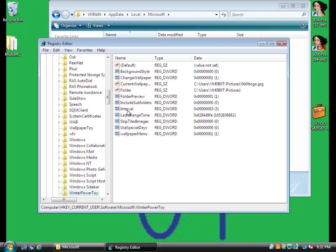This screenshot has height=252, width=336.
Task: Click the tree pane vertical scrollbar thumb
Action: tap(108, 97)
